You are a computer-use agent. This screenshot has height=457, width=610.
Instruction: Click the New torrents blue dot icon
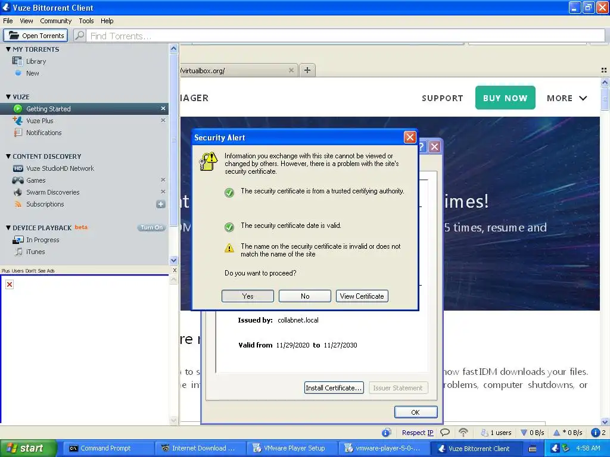coord(18,73)
